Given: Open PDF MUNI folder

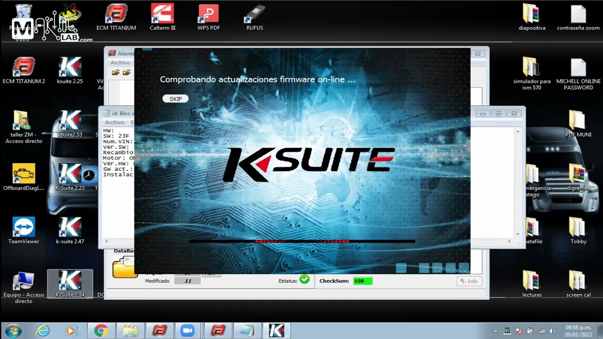Looking at the screenshot, I should [x=578, y=124].
